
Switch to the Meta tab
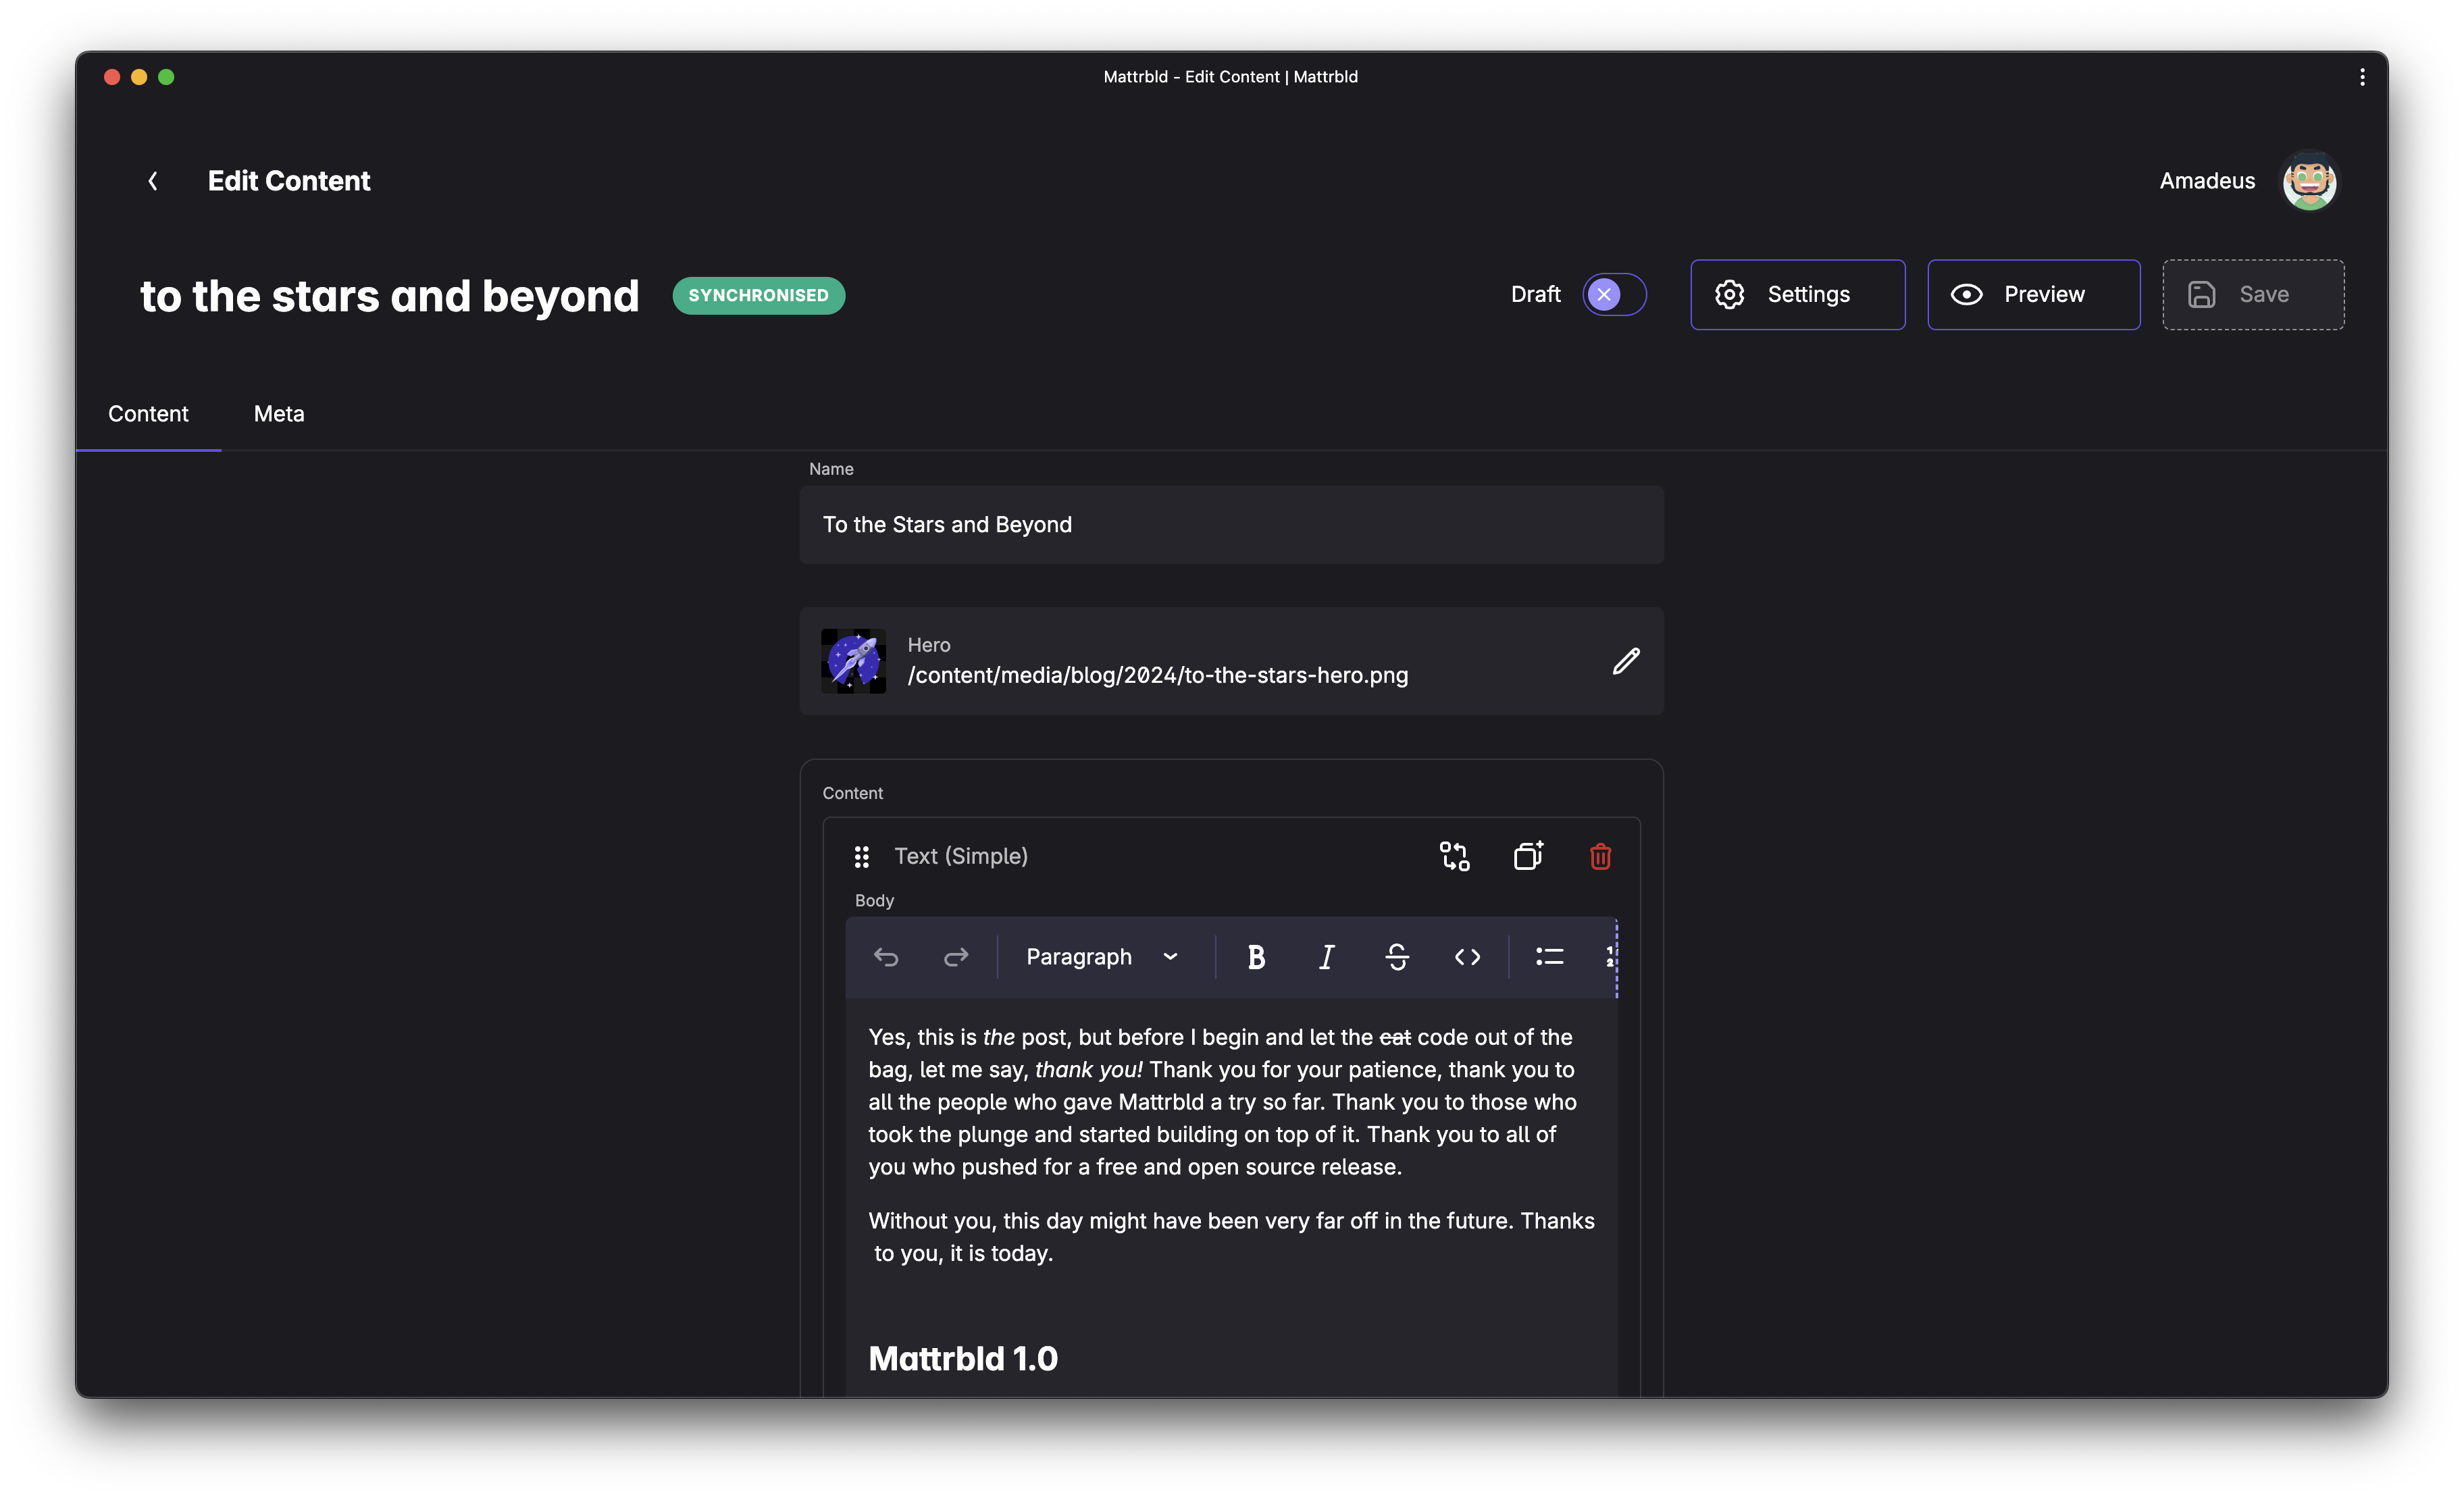279,414
